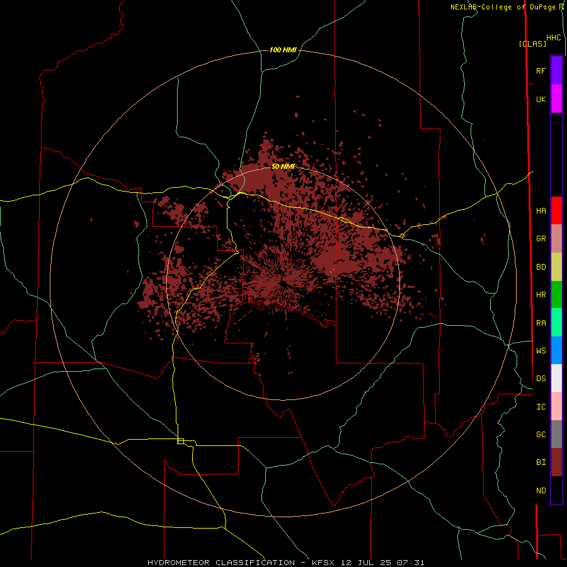
Task: Click the 100 NMI range ring label
Action: pos(283,50)
